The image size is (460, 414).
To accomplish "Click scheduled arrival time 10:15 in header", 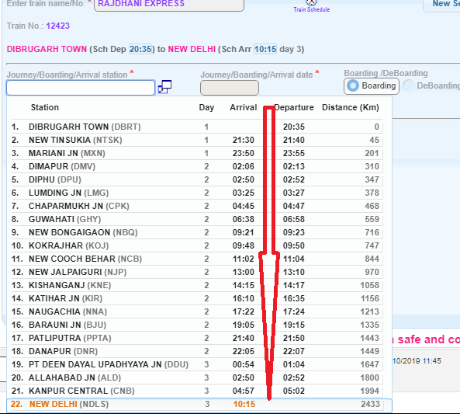I will point(265,49).
